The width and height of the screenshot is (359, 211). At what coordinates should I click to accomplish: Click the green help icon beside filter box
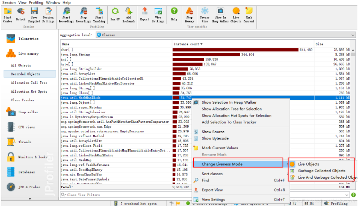coord(353,195)
